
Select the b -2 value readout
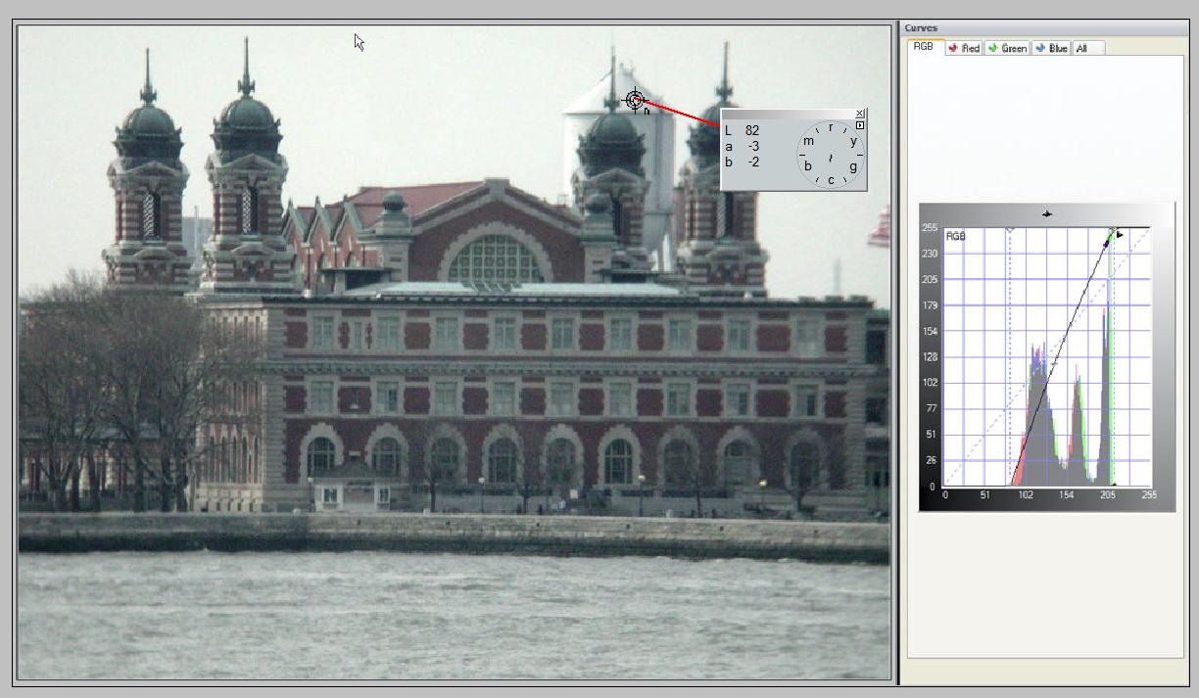pyautogui.click(x=743, y=162)
